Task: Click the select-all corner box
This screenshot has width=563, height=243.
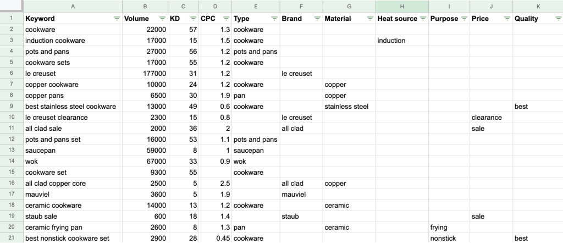Action: pos(10,6)
